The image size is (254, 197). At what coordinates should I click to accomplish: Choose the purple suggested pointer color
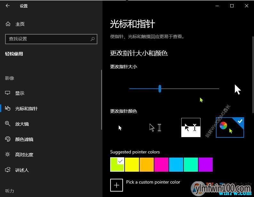click(x=206, y=165)
